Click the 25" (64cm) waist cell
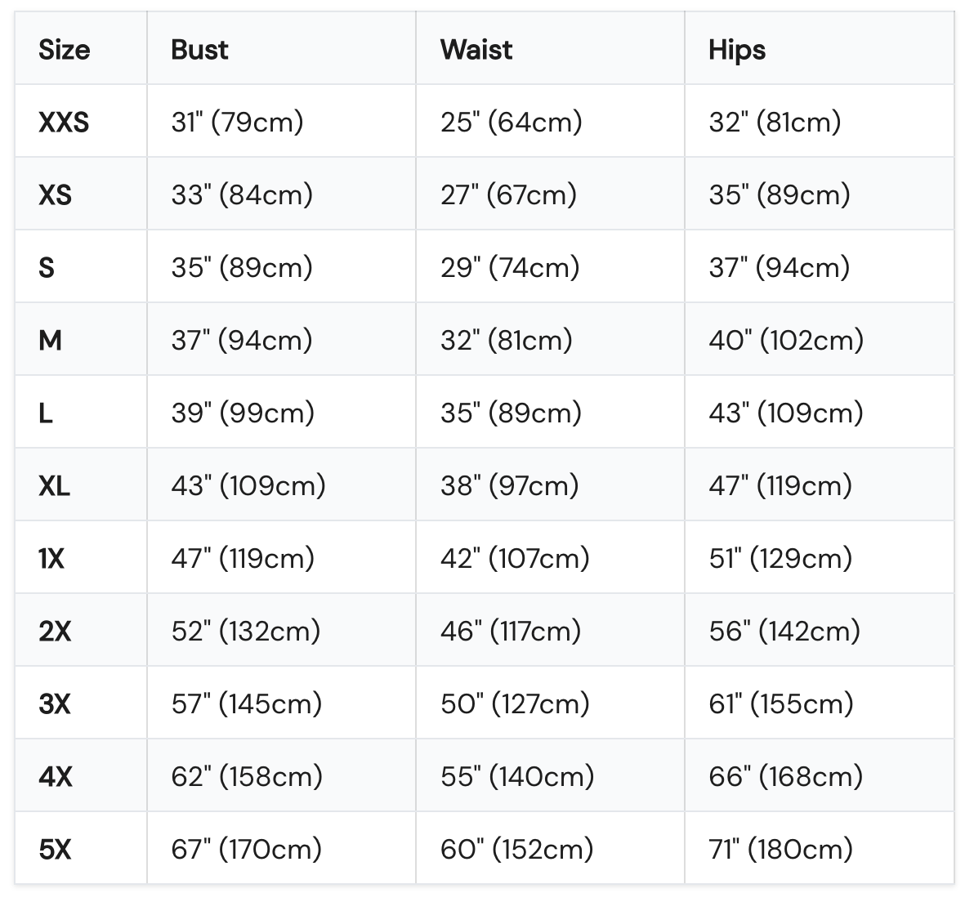974x902 pixels. pos(512,123)
